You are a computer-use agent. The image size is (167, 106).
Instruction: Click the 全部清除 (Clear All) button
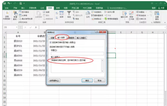[x=54, y=81]
